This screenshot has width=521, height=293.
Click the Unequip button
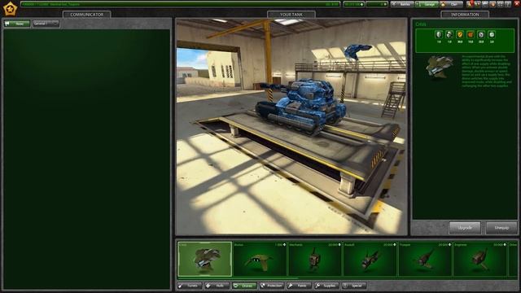pos(501,228)
